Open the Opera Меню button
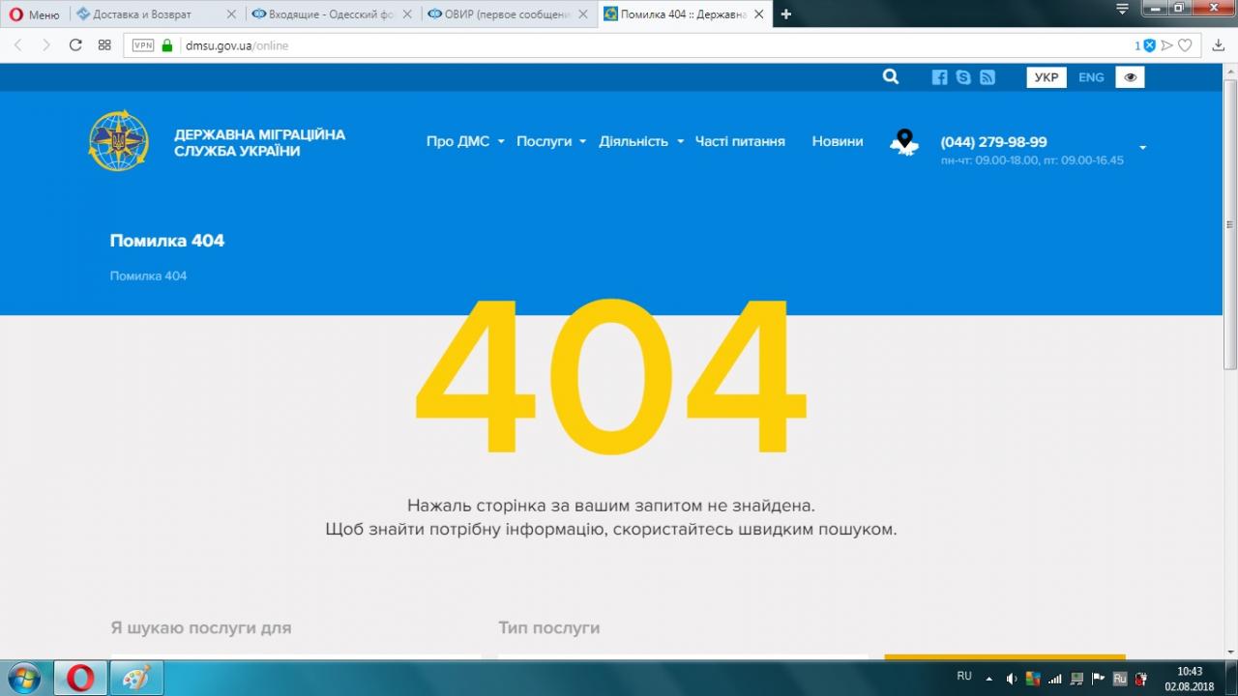1238x696 pixels. coord(34,14)
